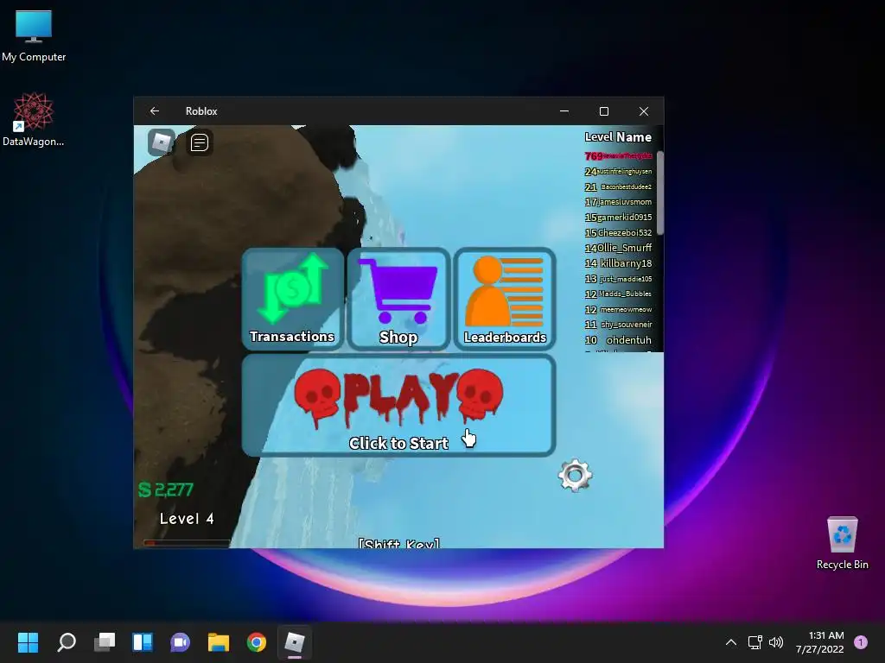This screenshot has height=663, width=885.
Task: Select player ohdentuh in the leaderboard
Action: [x=618, y=340]
